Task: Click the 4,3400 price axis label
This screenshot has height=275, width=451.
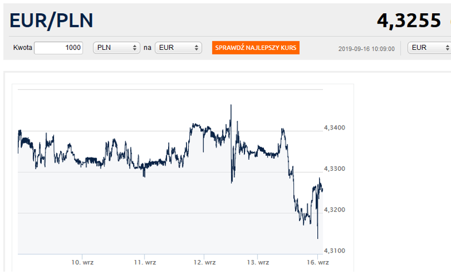Action: [335, 128]
